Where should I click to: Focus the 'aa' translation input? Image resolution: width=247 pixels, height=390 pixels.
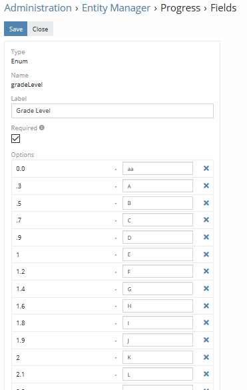point(158,169)
